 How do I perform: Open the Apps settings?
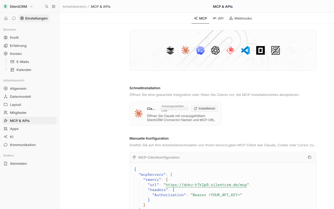pyautogui.click(x=30, y=129)
